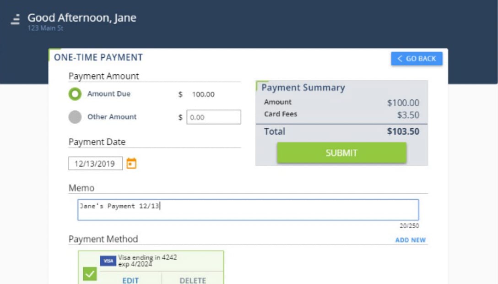
Task: Focus the Other Amount input field
Action: [x=214, y=117]
